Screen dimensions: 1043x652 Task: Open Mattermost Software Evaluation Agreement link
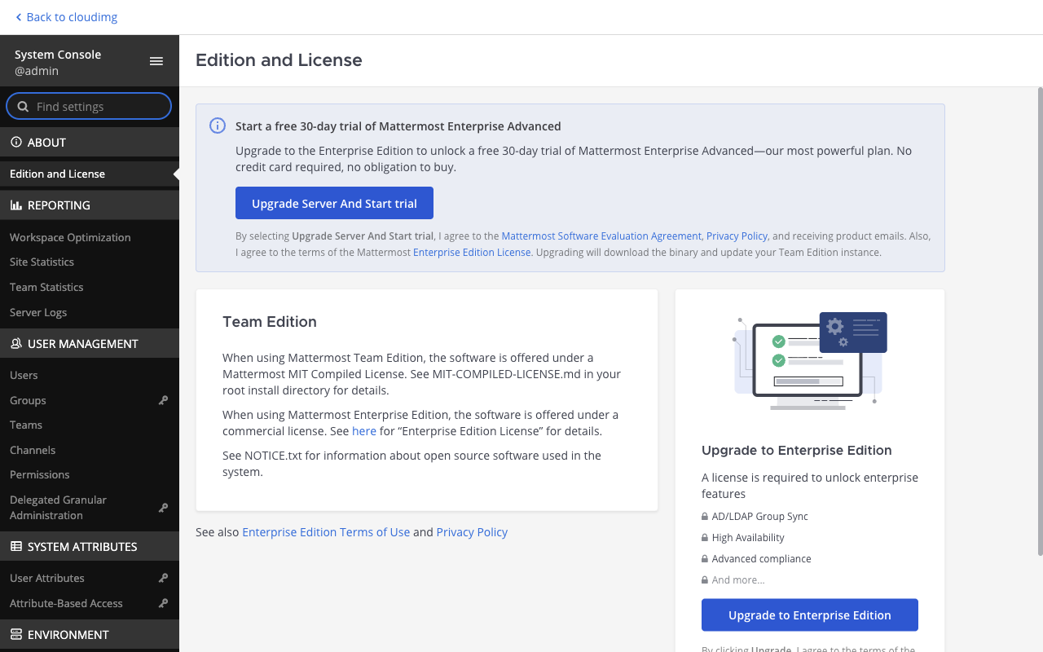tap(601, 236)
